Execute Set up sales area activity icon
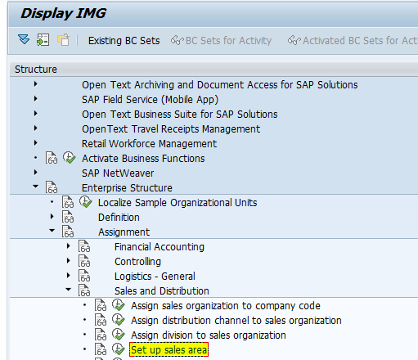The height and width of the screenshot is (360, 418). [x=118, y=349]
